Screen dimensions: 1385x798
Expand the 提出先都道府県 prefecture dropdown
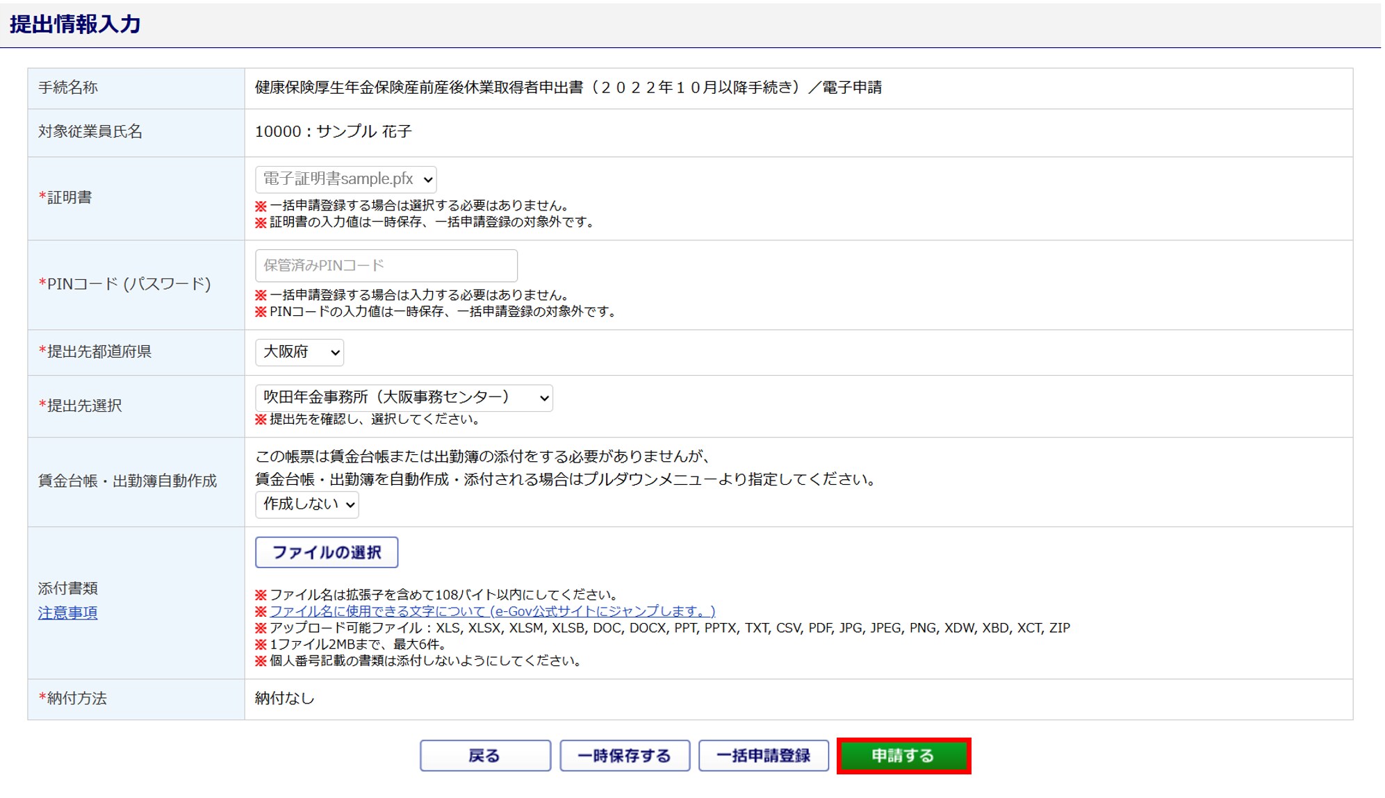299,352
